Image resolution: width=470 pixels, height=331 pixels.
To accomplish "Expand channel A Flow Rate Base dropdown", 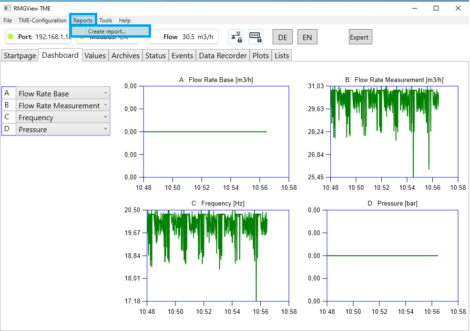I will (x=63, y=93).
